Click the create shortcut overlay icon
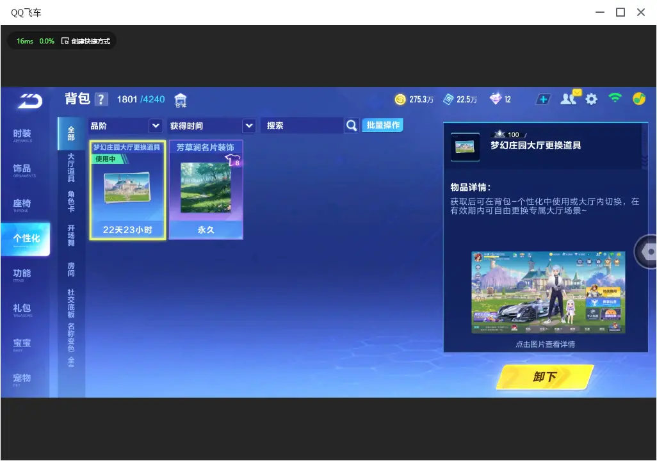Screen dimensions: 657x461 pyautogui.click(x=65, y=41)
